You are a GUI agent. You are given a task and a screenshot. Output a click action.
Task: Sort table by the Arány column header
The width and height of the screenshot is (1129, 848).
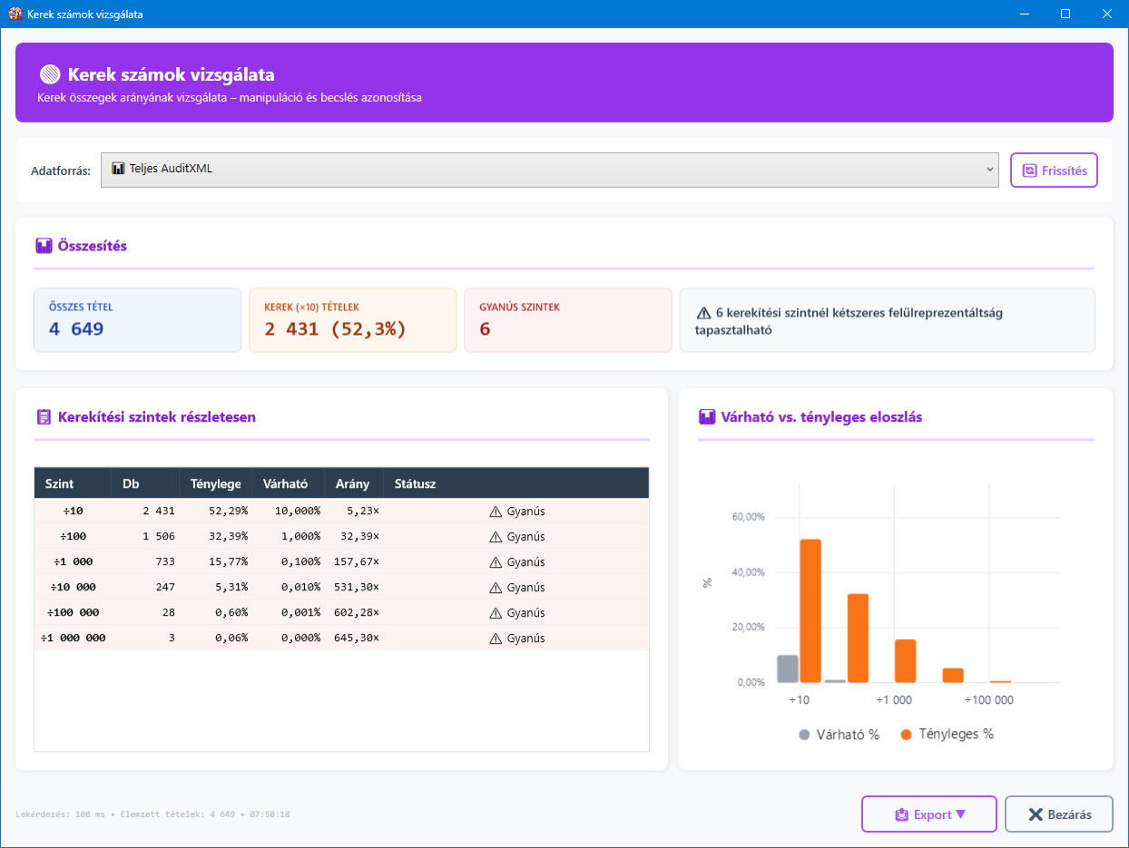(x=352, y=483)
